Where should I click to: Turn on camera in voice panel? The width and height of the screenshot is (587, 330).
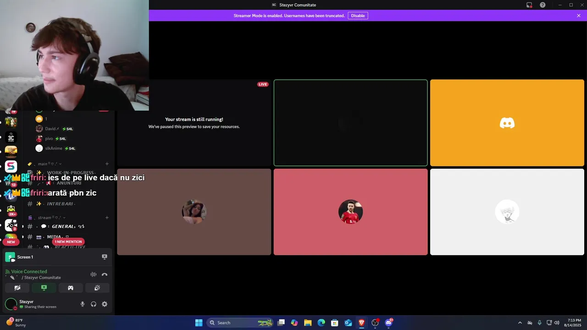coord(17,288)
